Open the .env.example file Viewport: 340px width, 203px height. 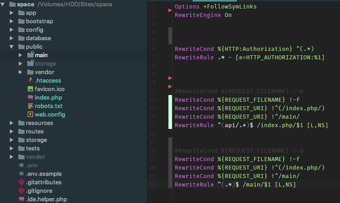pyautogui.click(x=44, y=174)
